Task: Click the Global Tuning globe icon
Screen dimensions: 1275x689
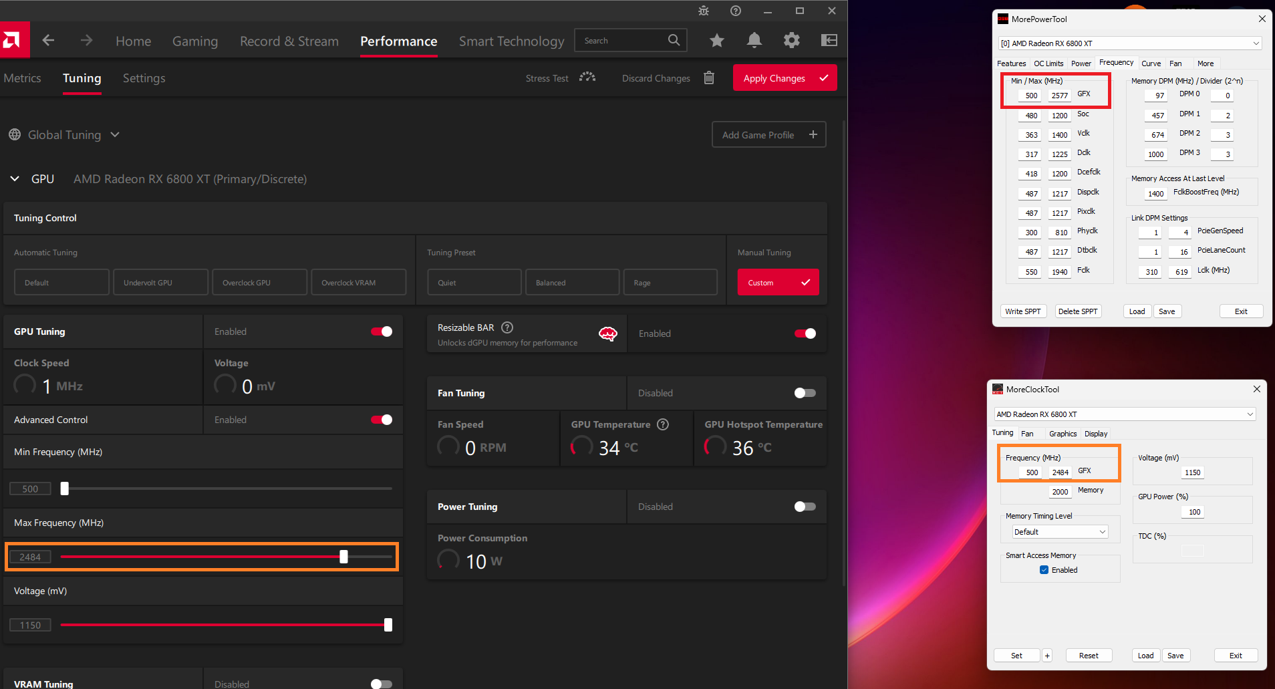Action: 15,135
